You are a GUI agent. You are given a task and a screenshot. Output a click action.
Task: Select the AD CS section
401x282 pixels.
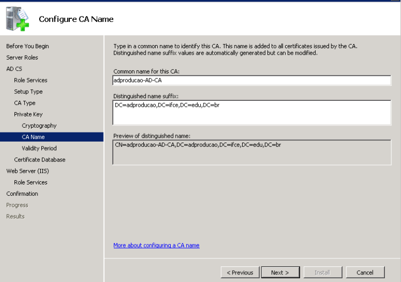pos(14,69)
